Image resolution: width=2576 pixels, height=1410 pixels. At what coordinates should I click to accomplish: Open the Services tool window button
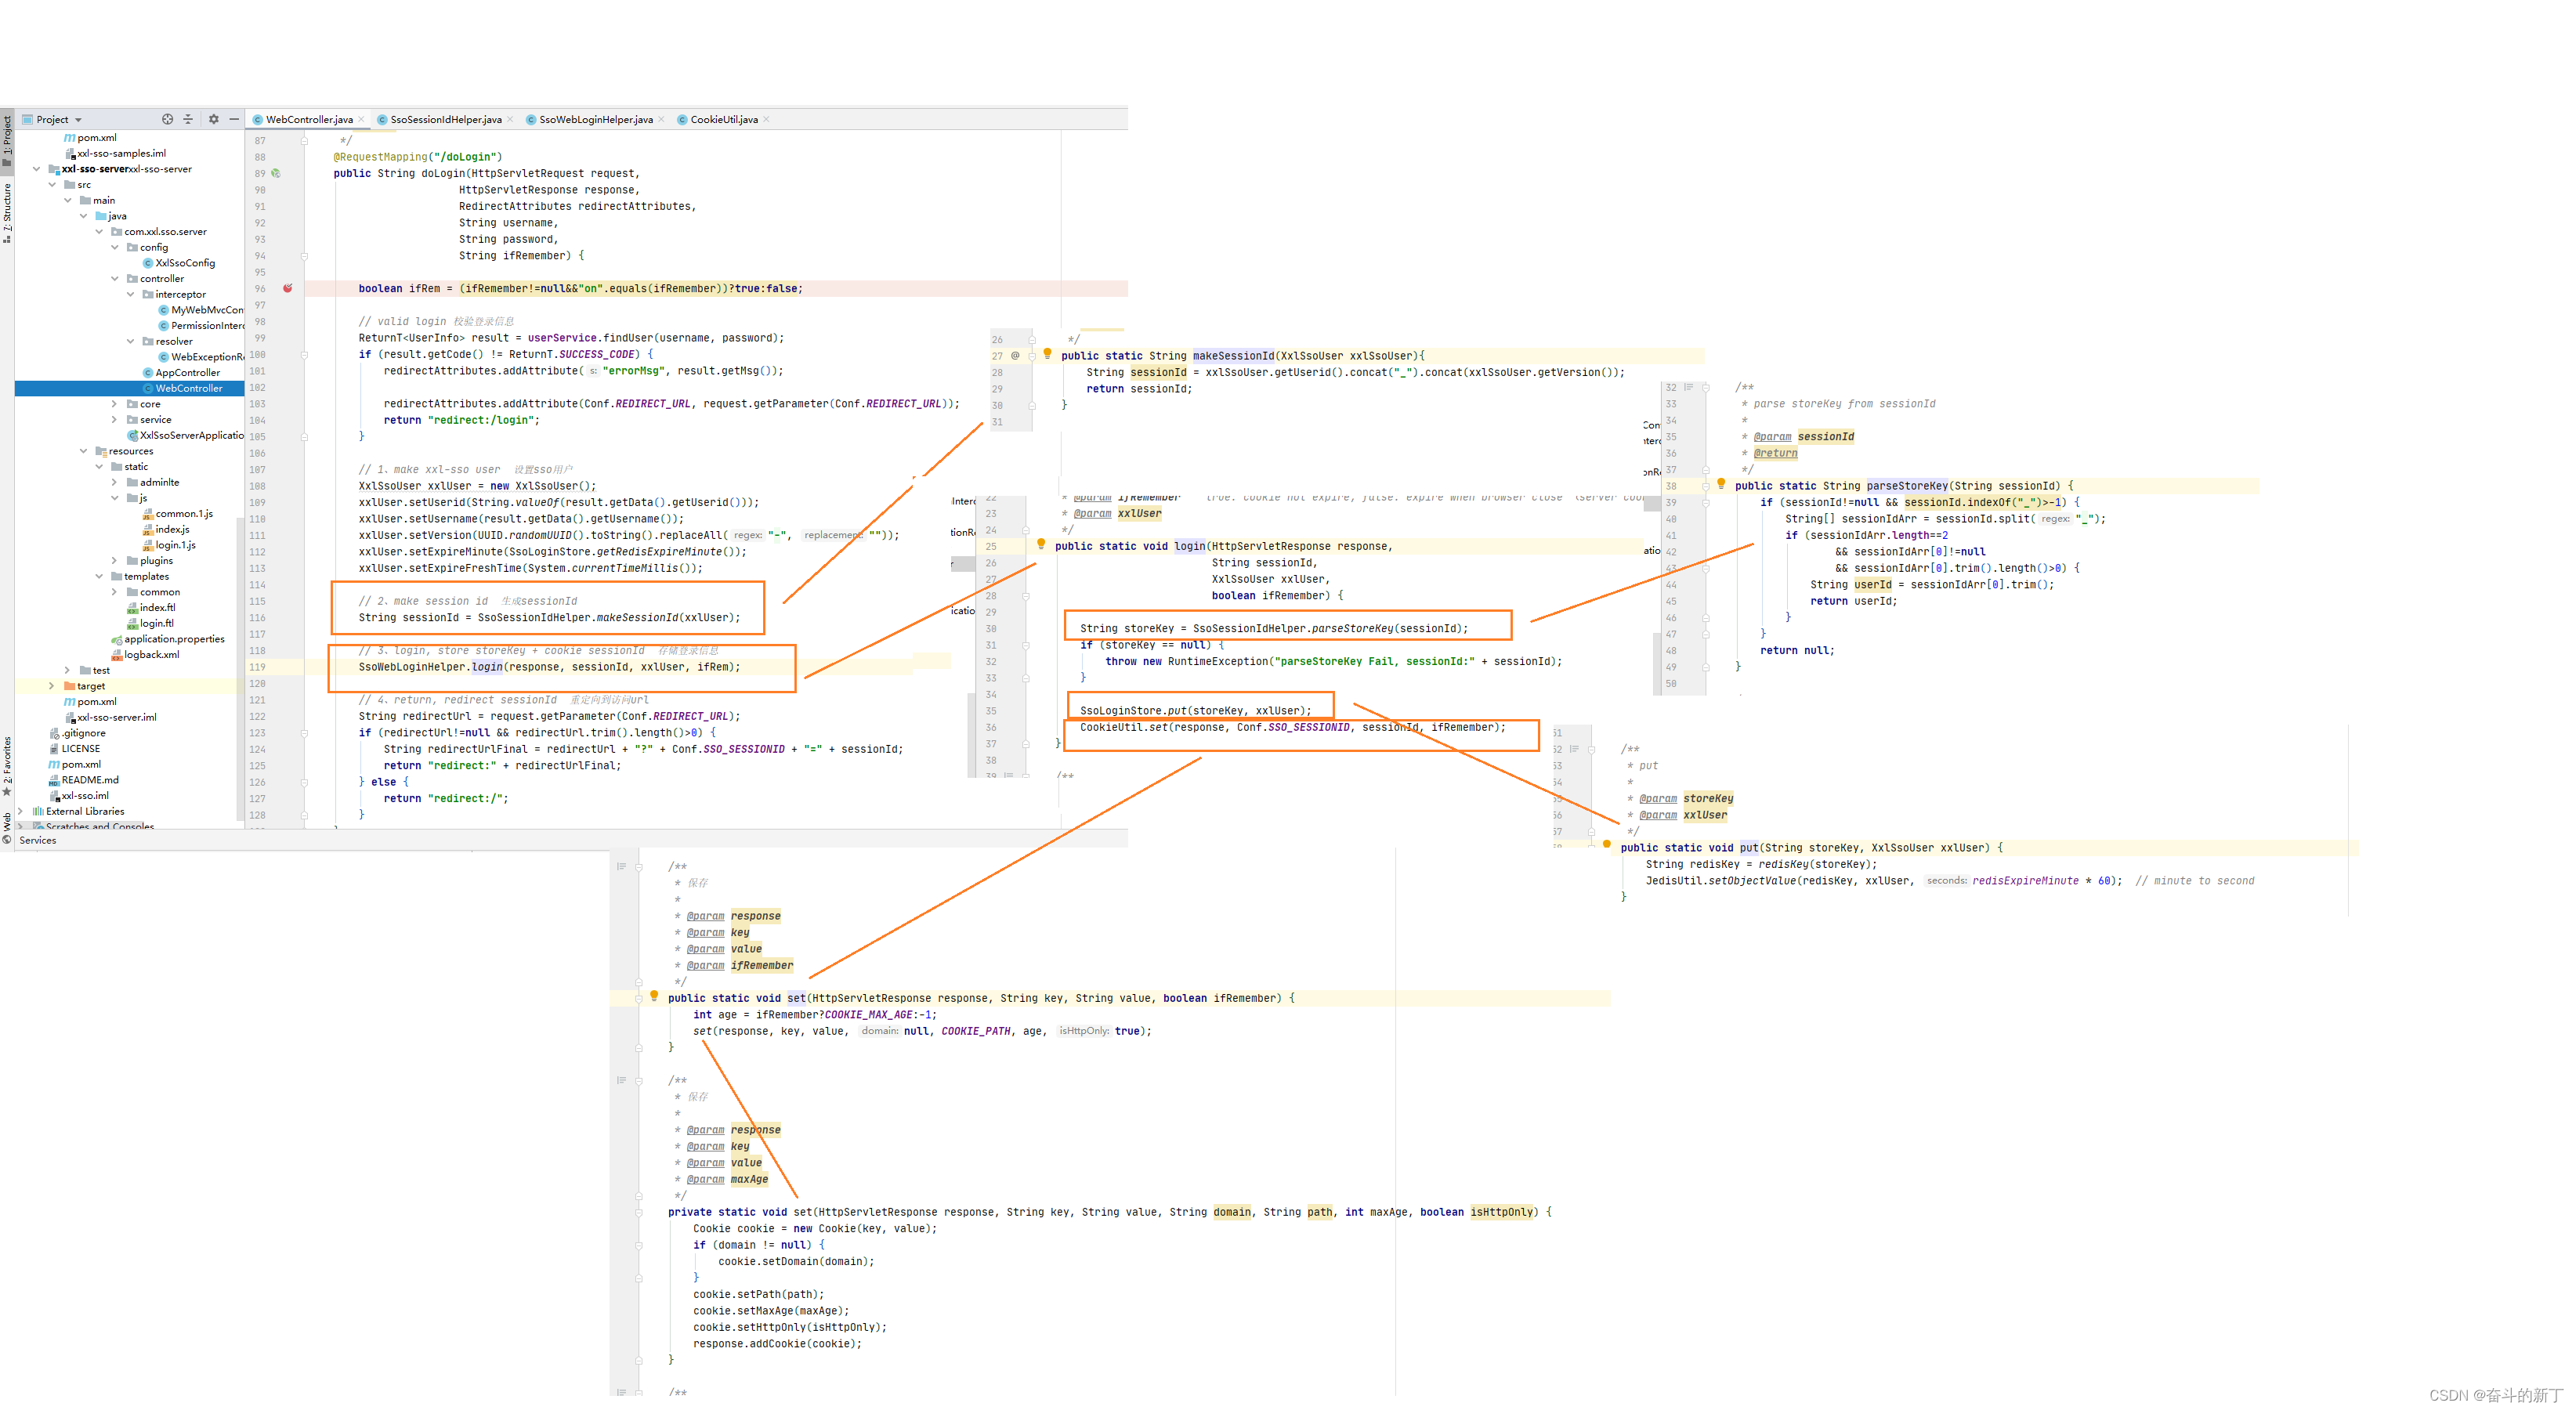tap(37, 840)
